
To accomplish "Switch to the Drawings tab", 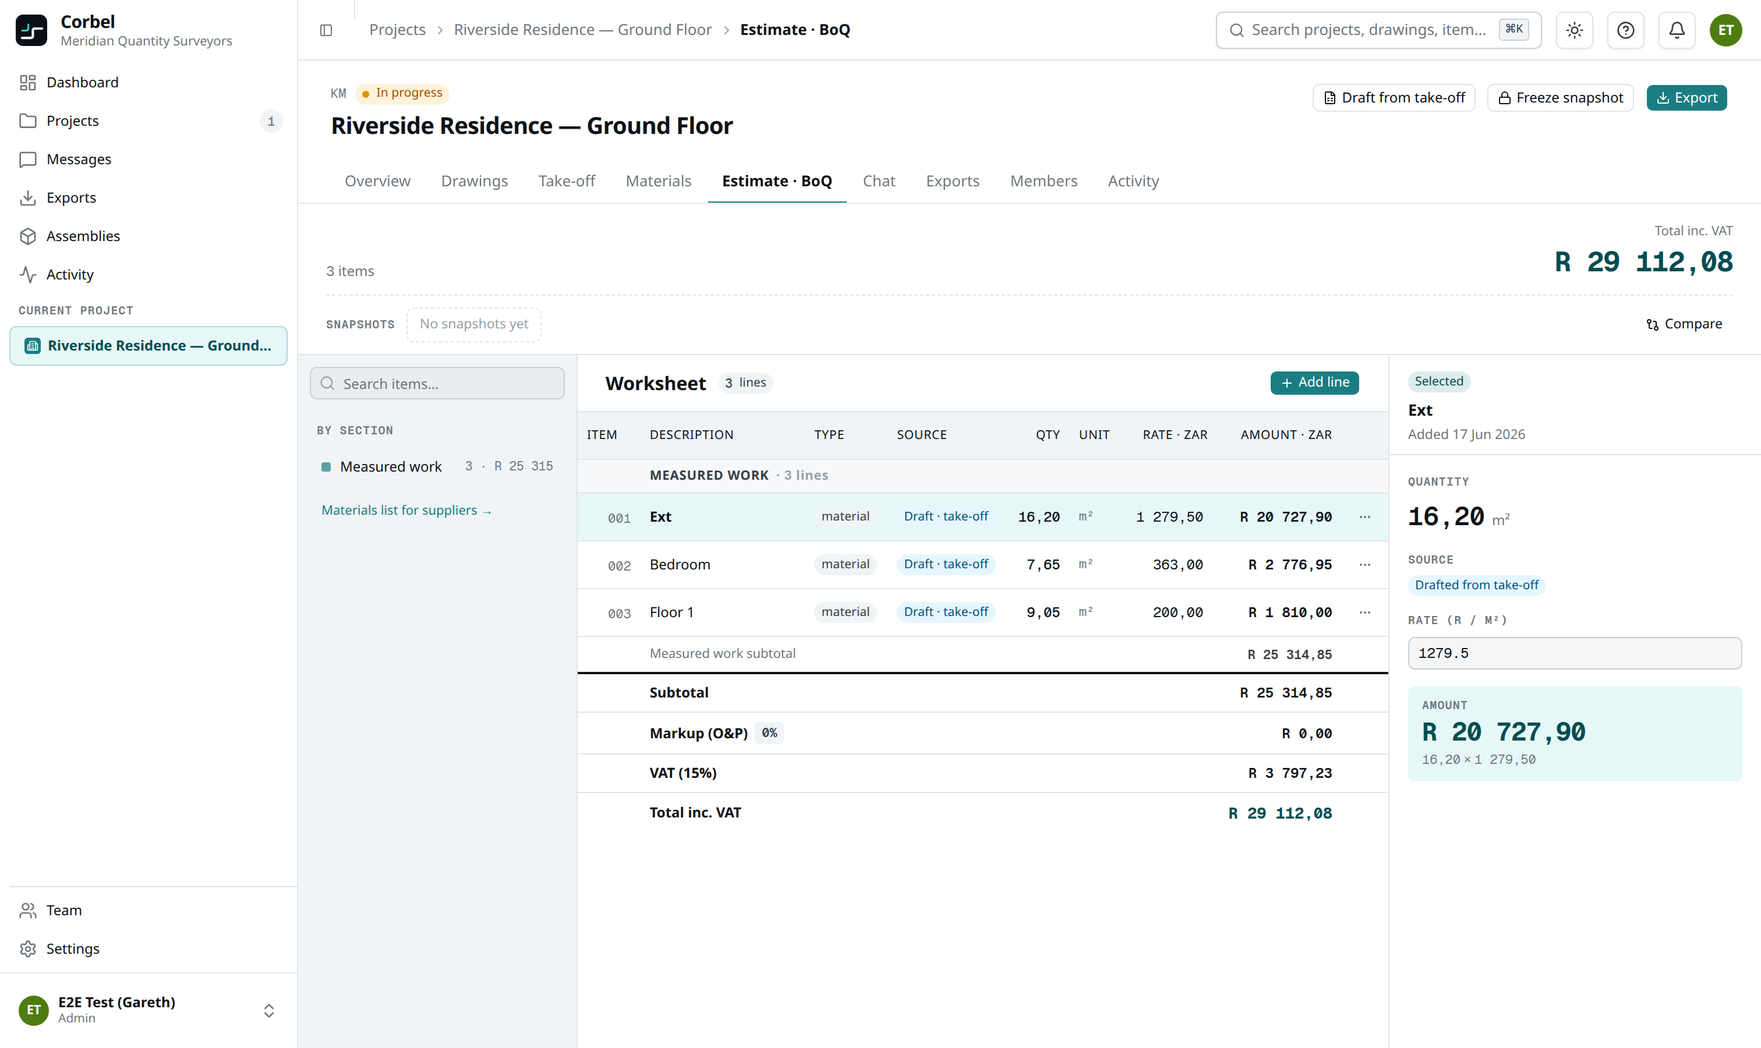I will click(x=475, y=182).
